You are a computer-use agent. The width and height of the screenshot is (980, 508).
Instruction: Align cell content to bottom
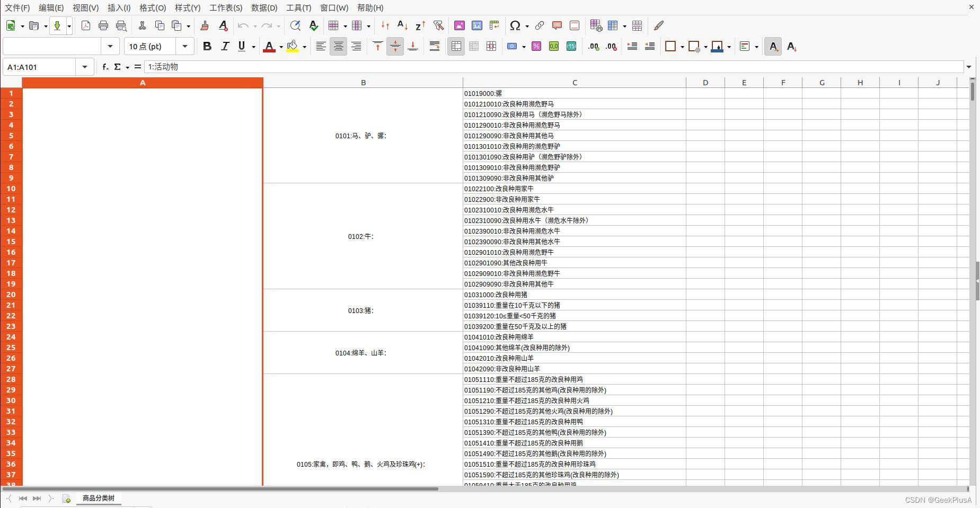coord(413,47)
